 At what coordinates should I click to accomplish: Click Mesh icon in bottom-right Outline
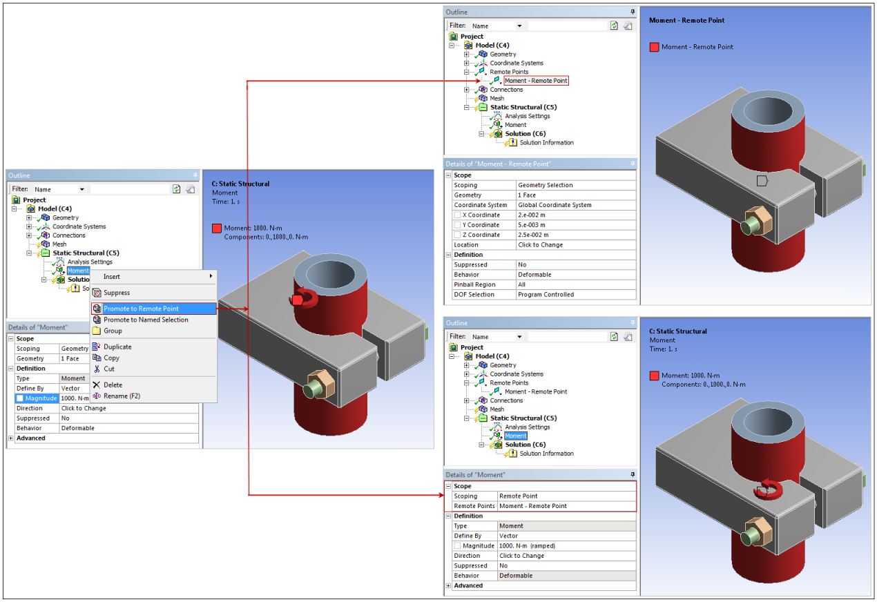coord(483,409)
